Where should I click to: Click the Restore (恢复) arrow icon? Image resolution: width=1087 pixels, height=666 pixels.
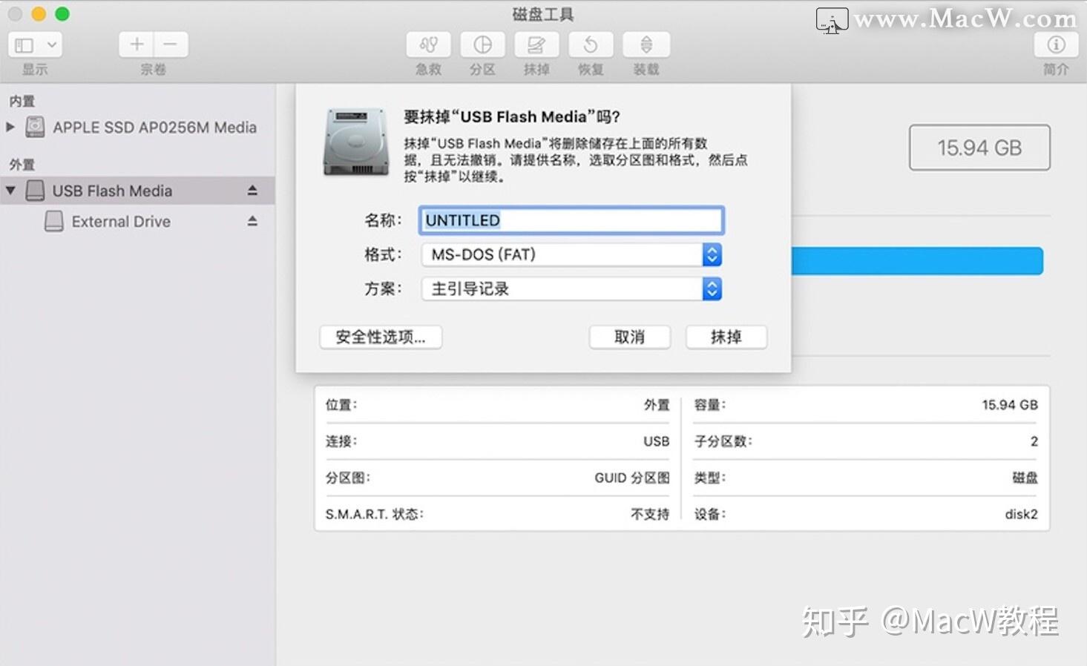point(591,45)
